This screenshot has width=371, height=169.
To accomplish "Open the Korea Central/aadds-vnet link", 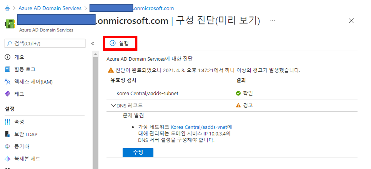I will pos(200,127).
